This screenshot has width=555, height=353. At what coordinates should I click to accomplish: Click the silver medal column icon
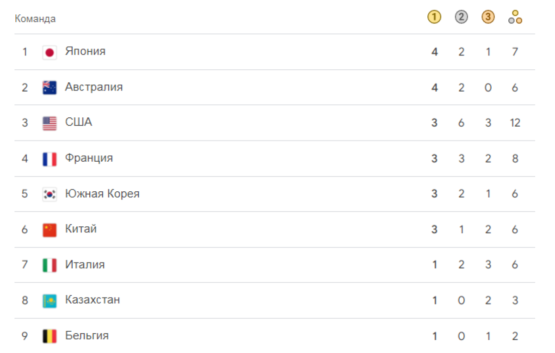(x=461, y=18)
